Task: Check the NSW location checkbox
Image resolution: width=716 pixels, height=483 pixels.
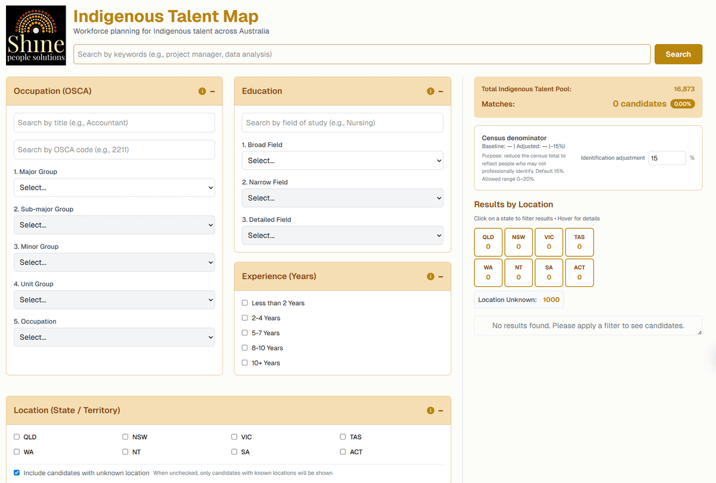Action: pyautogui.click(x=125, y=436)
